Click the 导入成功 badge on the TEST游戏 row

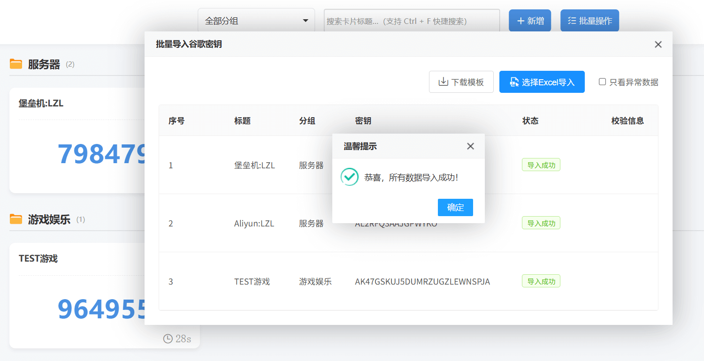click(x=541, y=281)
